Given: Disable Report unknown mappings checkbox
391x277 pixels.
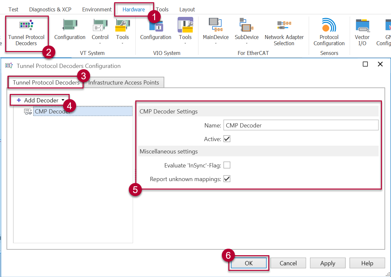Looking at the screenshot, I should pyautogui.click(x=227, y=179).
